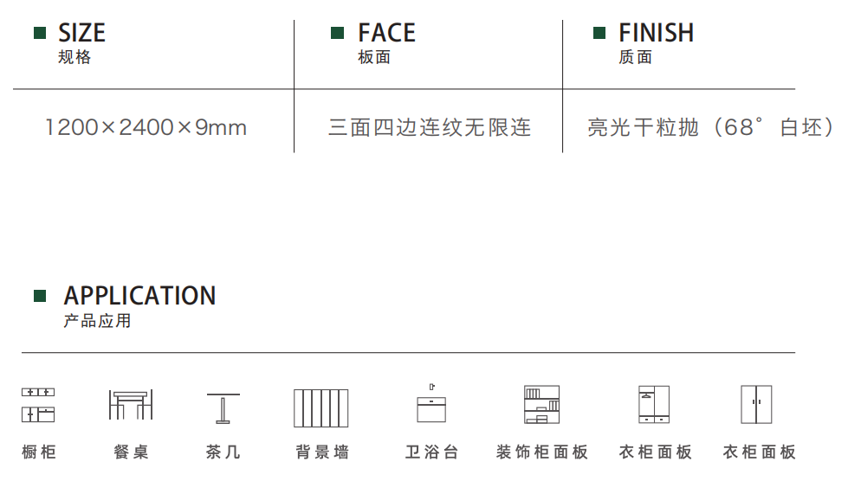Click the 1200×2400×9mm size value
848x481 pixels.
click(x=146, y=128)
